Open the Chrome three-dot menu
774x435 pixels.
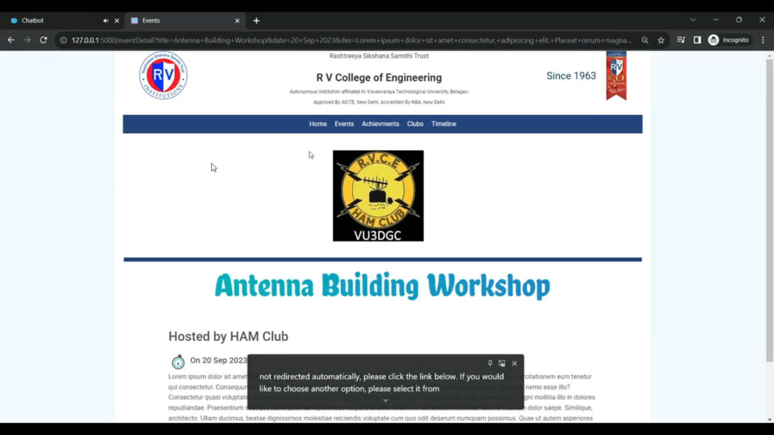[x=763, y=40]
